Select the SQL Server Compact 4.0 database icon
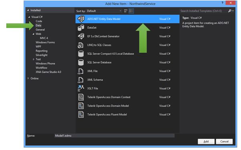The image size is (241, 150). [x=81, y=54]
